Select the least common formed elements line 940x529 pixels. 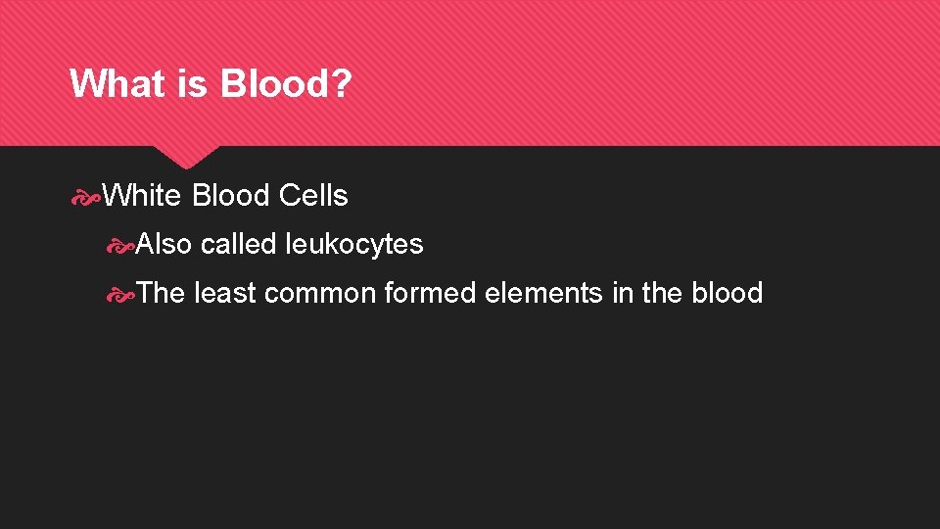point(449,293)
